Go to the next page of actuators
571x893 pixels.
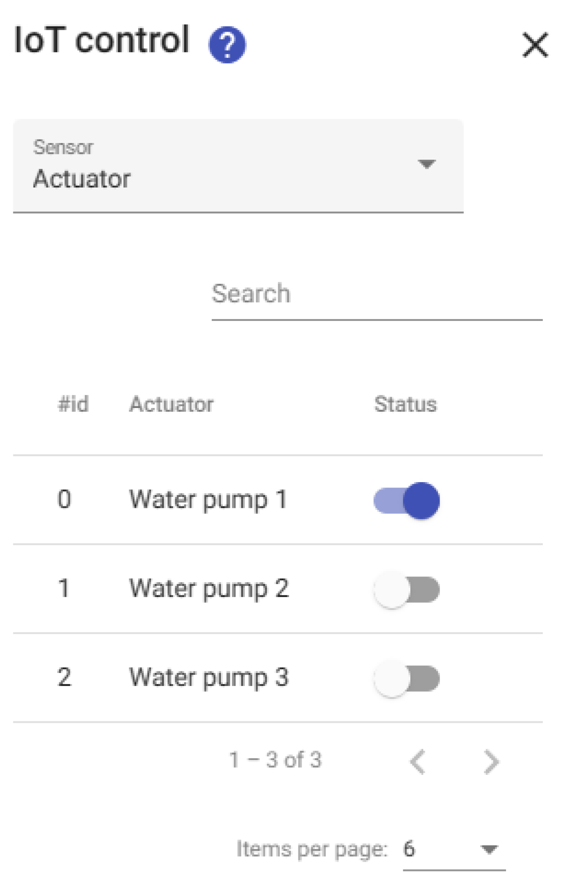coord(491,761)
